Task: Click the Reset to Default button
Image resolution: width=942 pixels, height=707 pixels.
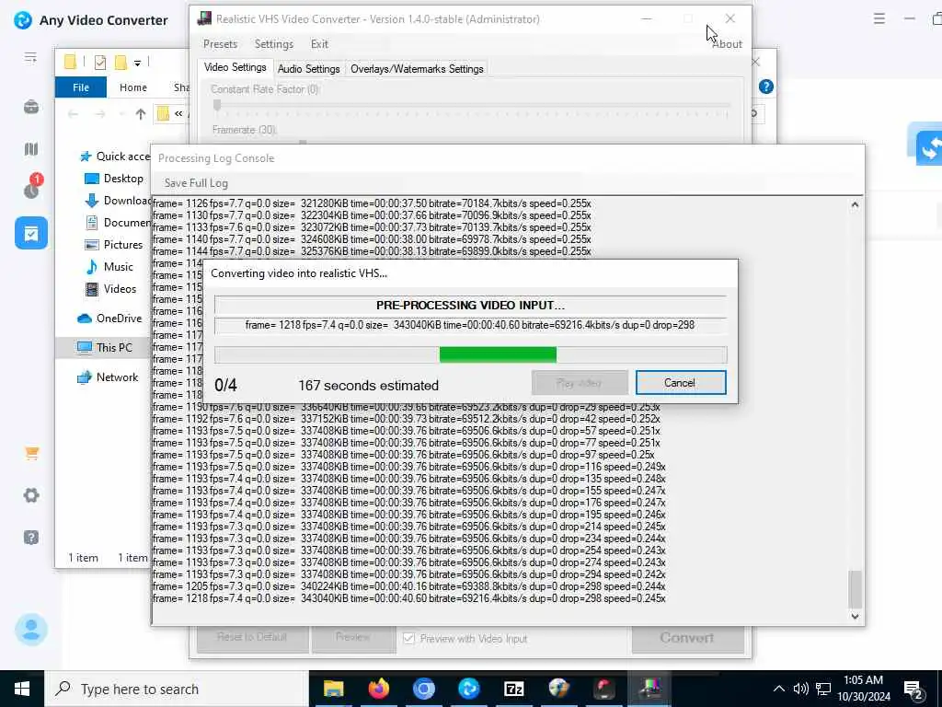Action: tap(252, 637)
